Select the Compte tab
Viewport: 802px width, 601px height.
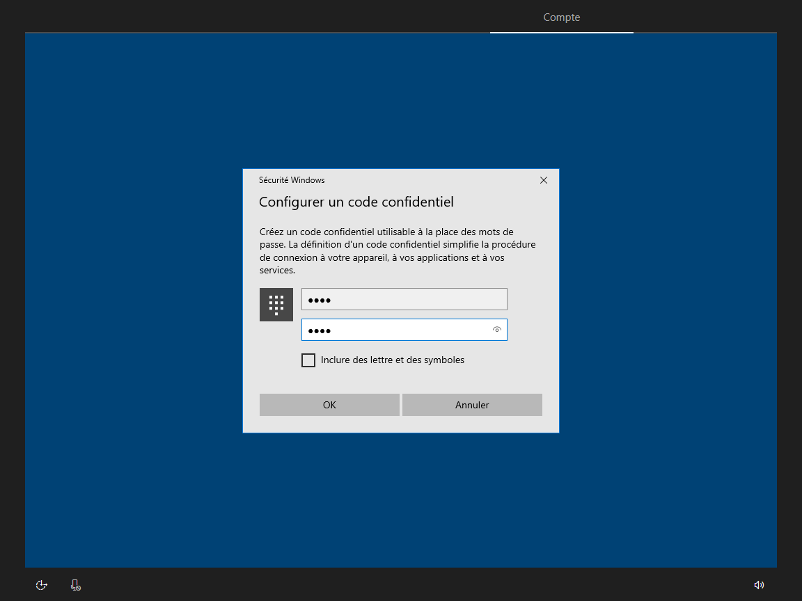coord(562,17)
